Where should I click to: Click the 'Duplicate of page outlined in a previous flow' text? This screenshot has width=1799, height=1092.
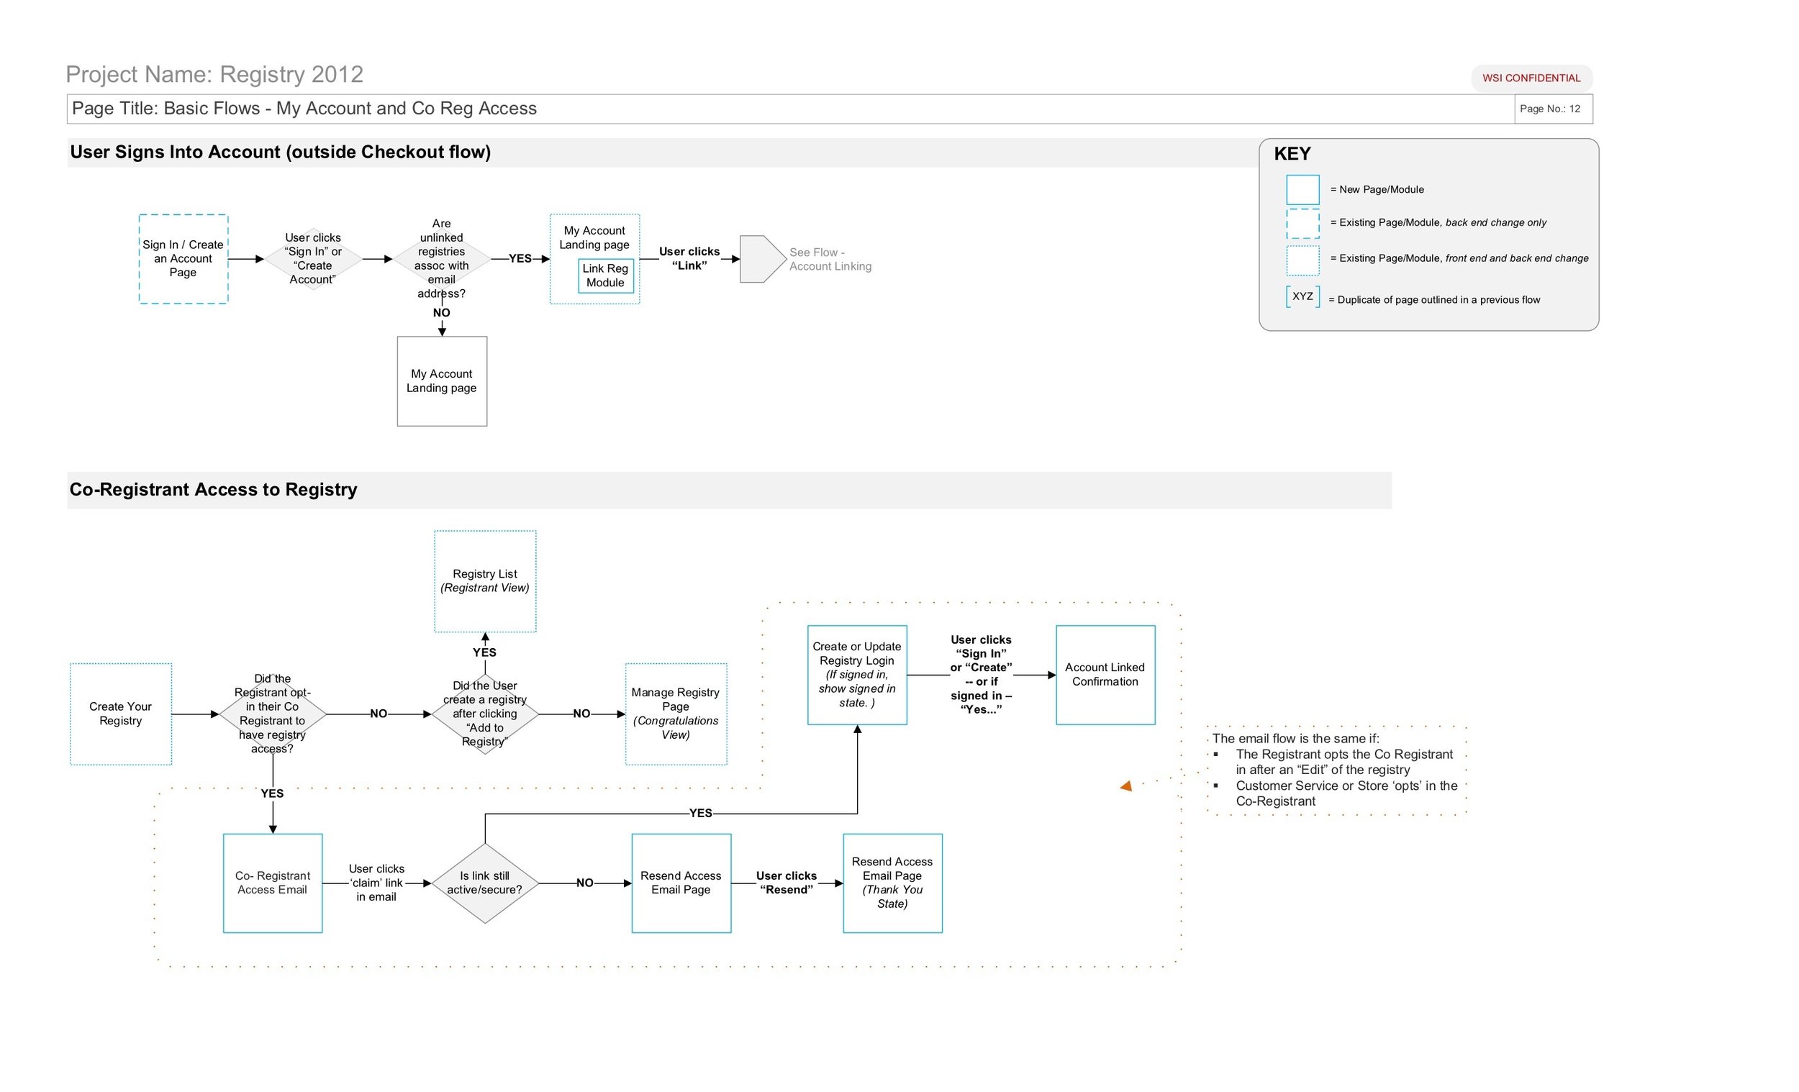[x=1434, y=300]
